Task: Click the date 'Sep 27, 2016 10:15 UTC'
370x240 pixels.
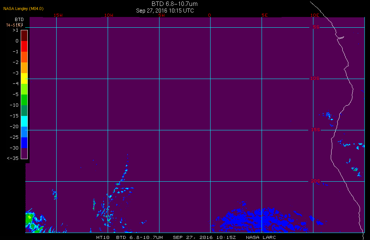Action: point(165,11)
